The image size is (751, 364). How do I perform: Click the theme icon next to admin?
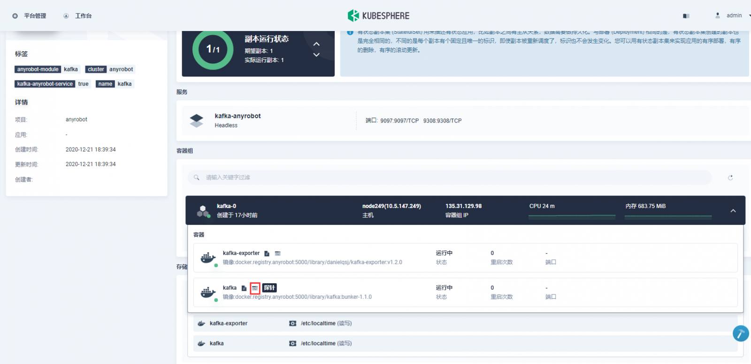pyautogui.click(x=686, y=16)
